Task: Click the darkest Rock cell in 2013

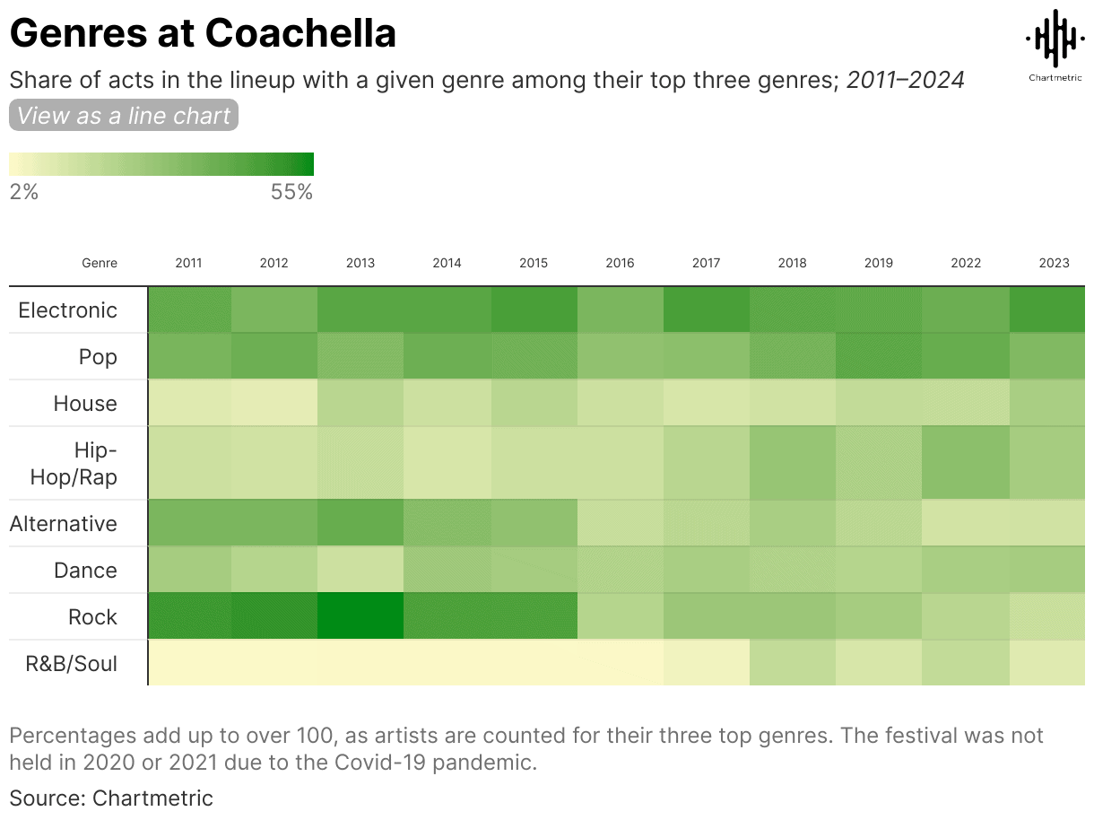Action: coord(360,616)
